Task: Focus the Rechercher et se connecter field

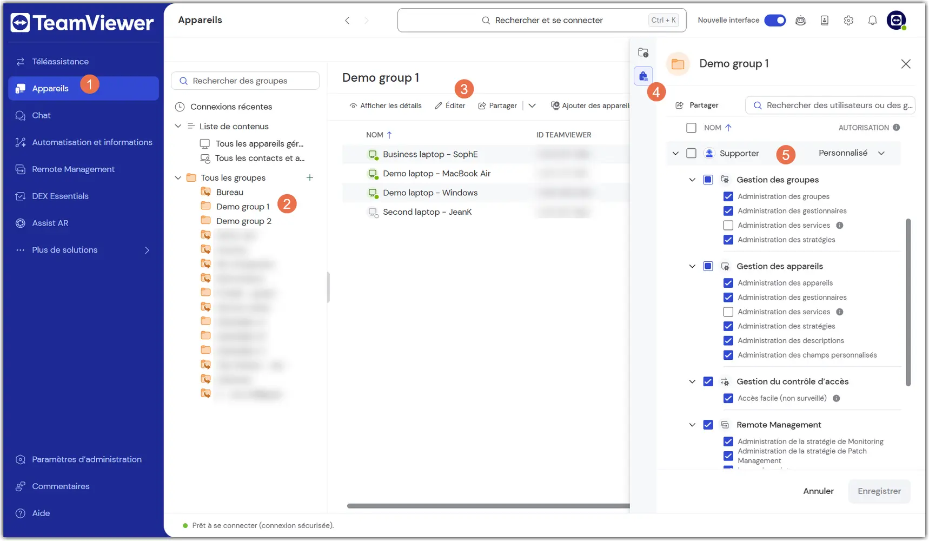Action: tap(542, 21)
